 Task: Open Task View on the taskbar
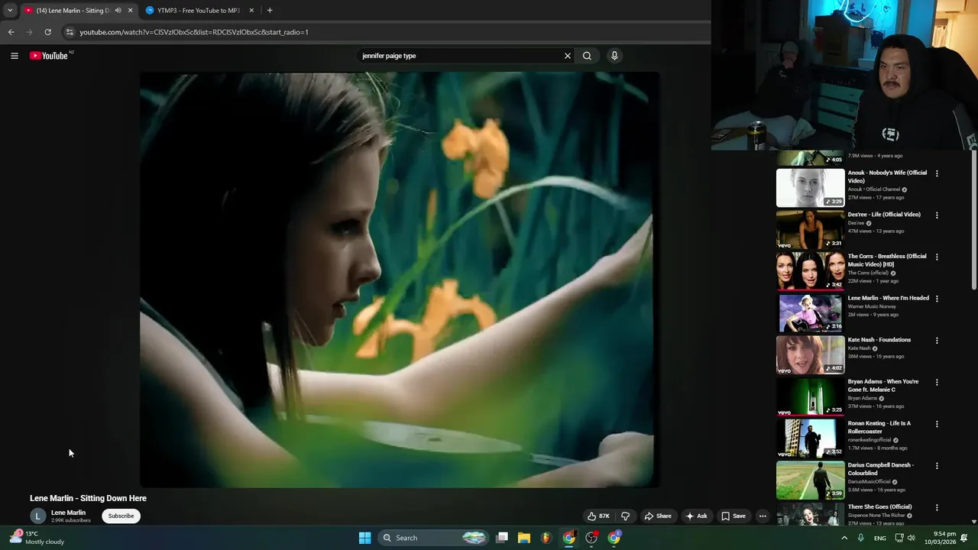pyautogui.click(x=502, y=538)
